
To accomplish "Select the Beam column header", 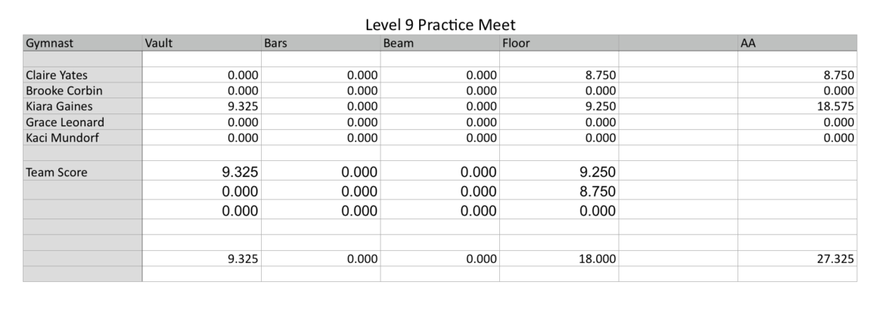I will click(x=439, y=43).
